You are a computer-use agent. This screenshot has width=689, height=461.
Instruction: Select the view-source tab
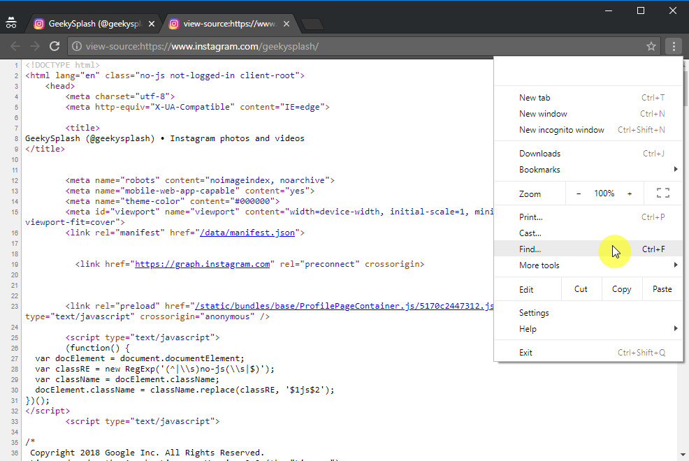click(229, 24)
